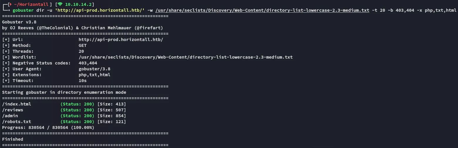The height and width of the screenshot is (148, 458).
Task: Click the Negative Status codes value 403,404
Action: pos(88,63)
